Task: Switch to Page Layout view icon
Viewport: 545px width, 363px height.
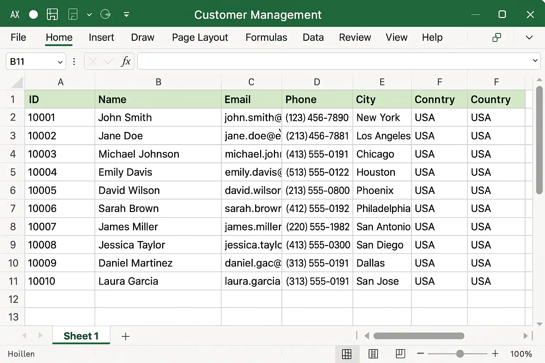Action: tap(373, 354)
